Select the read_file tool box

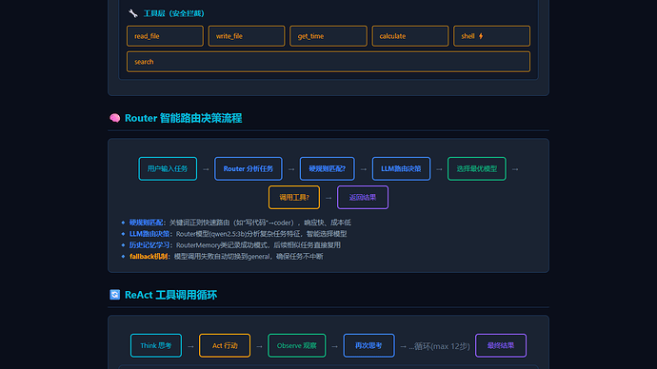pyautogui.click(x=165, y=36)
